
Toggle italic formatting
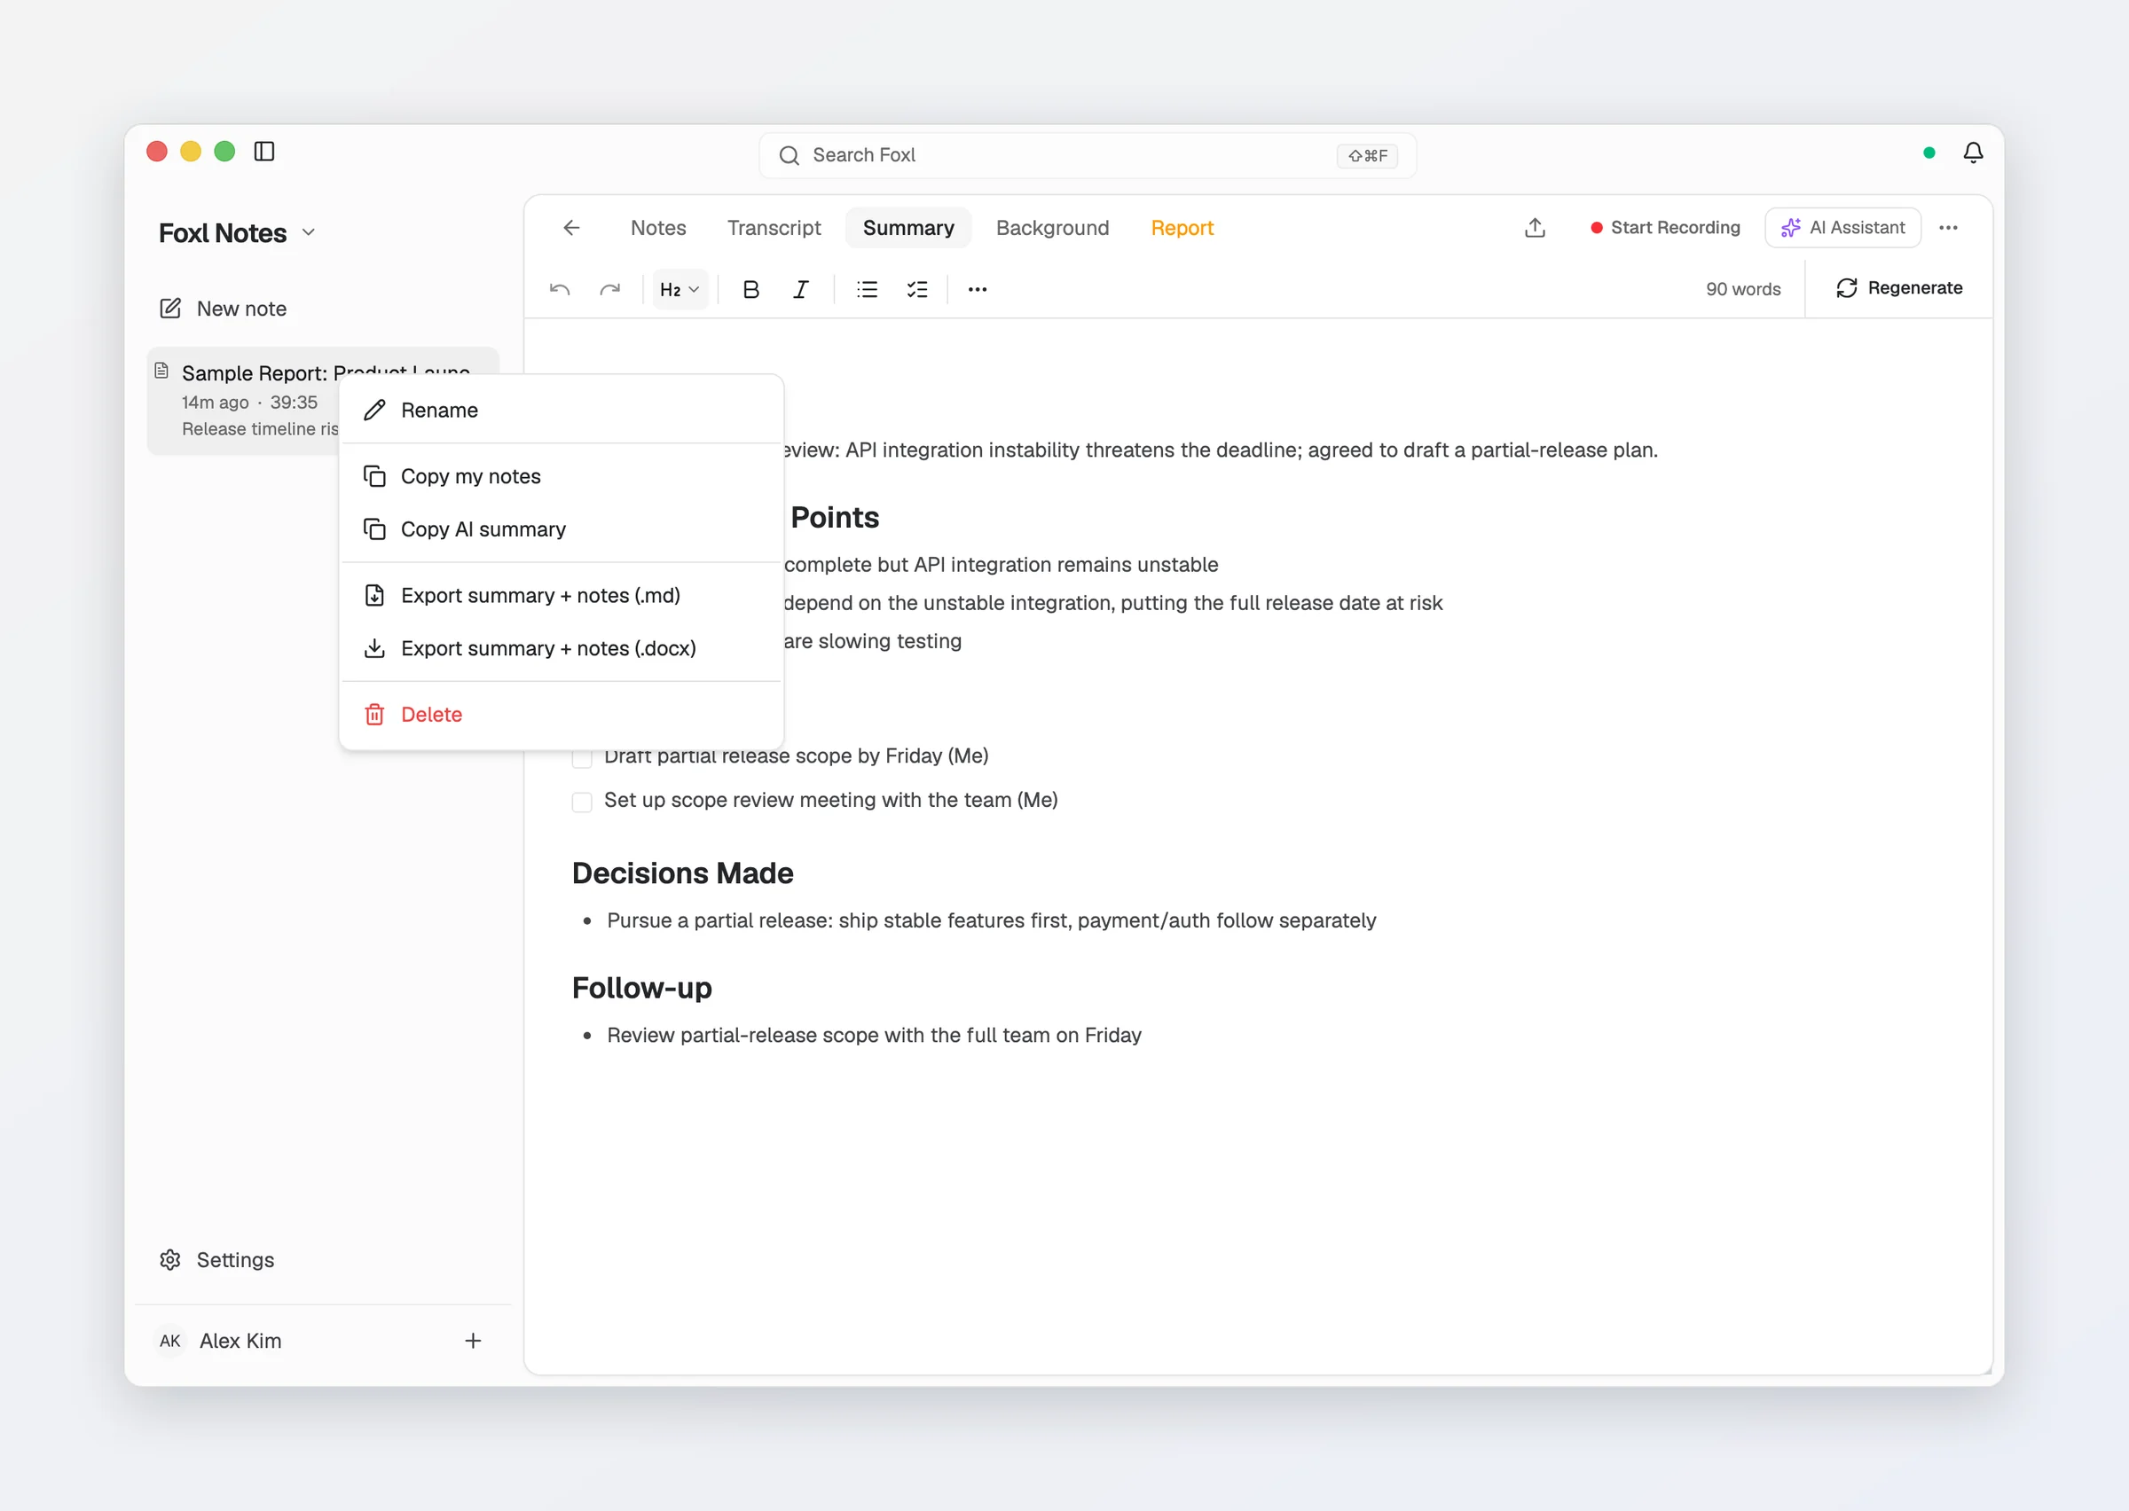800,289
